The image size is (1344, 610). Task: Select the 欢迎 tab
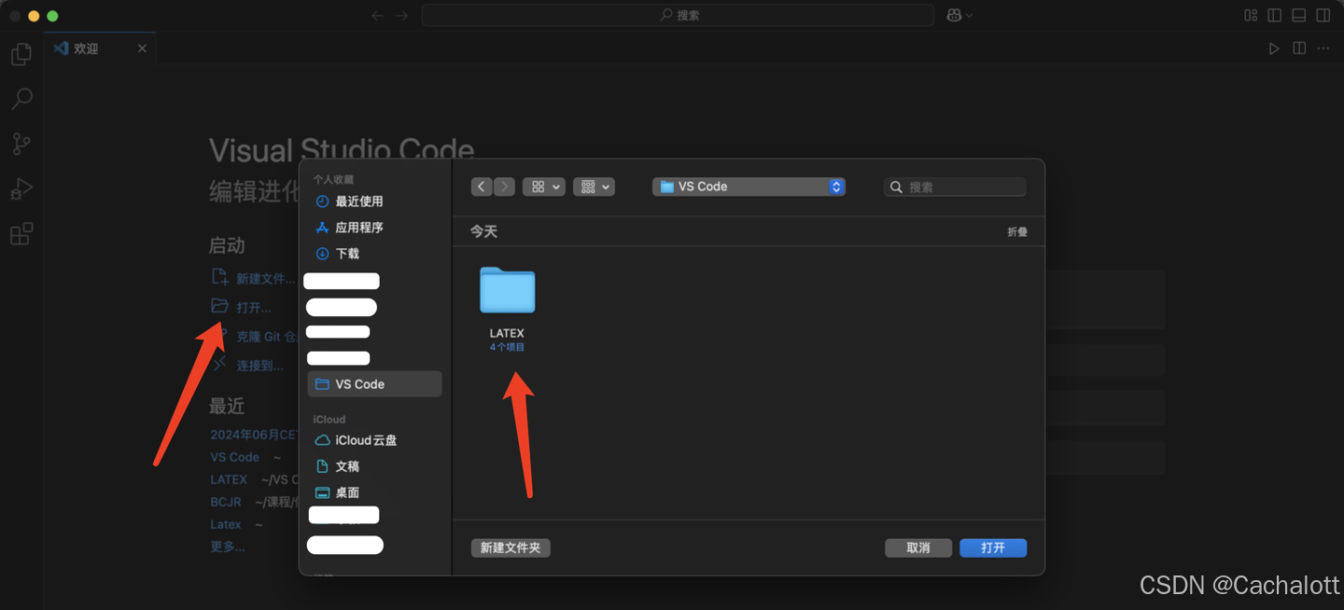coord(100,49)
